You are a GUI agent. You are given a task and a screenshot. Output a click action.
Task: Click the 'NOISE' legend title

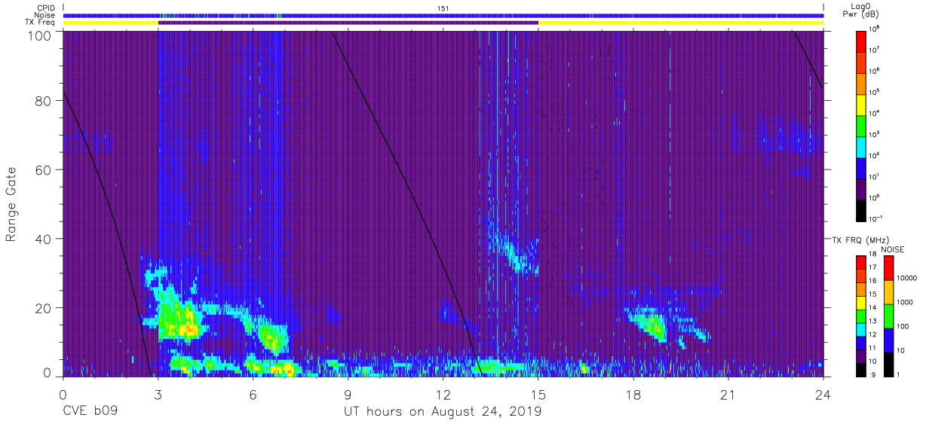(892, 249)
